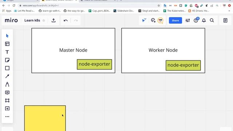Viewport: 233px width, 131px height.
Task: Select the Worker Node text
Action: [163, 50]
